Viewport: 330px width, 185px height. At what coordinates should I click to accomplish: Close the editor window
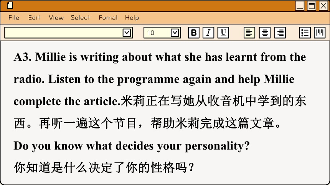pos(323,6)
